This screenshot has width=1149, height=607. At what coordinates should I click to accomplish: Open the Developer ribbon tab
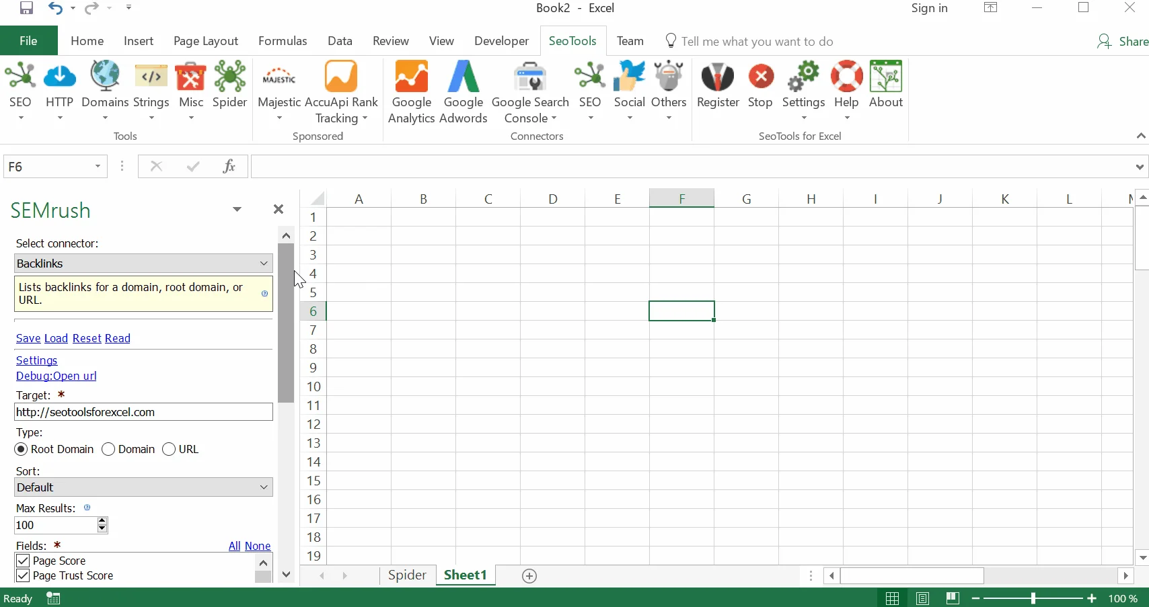tap(501, 41)
